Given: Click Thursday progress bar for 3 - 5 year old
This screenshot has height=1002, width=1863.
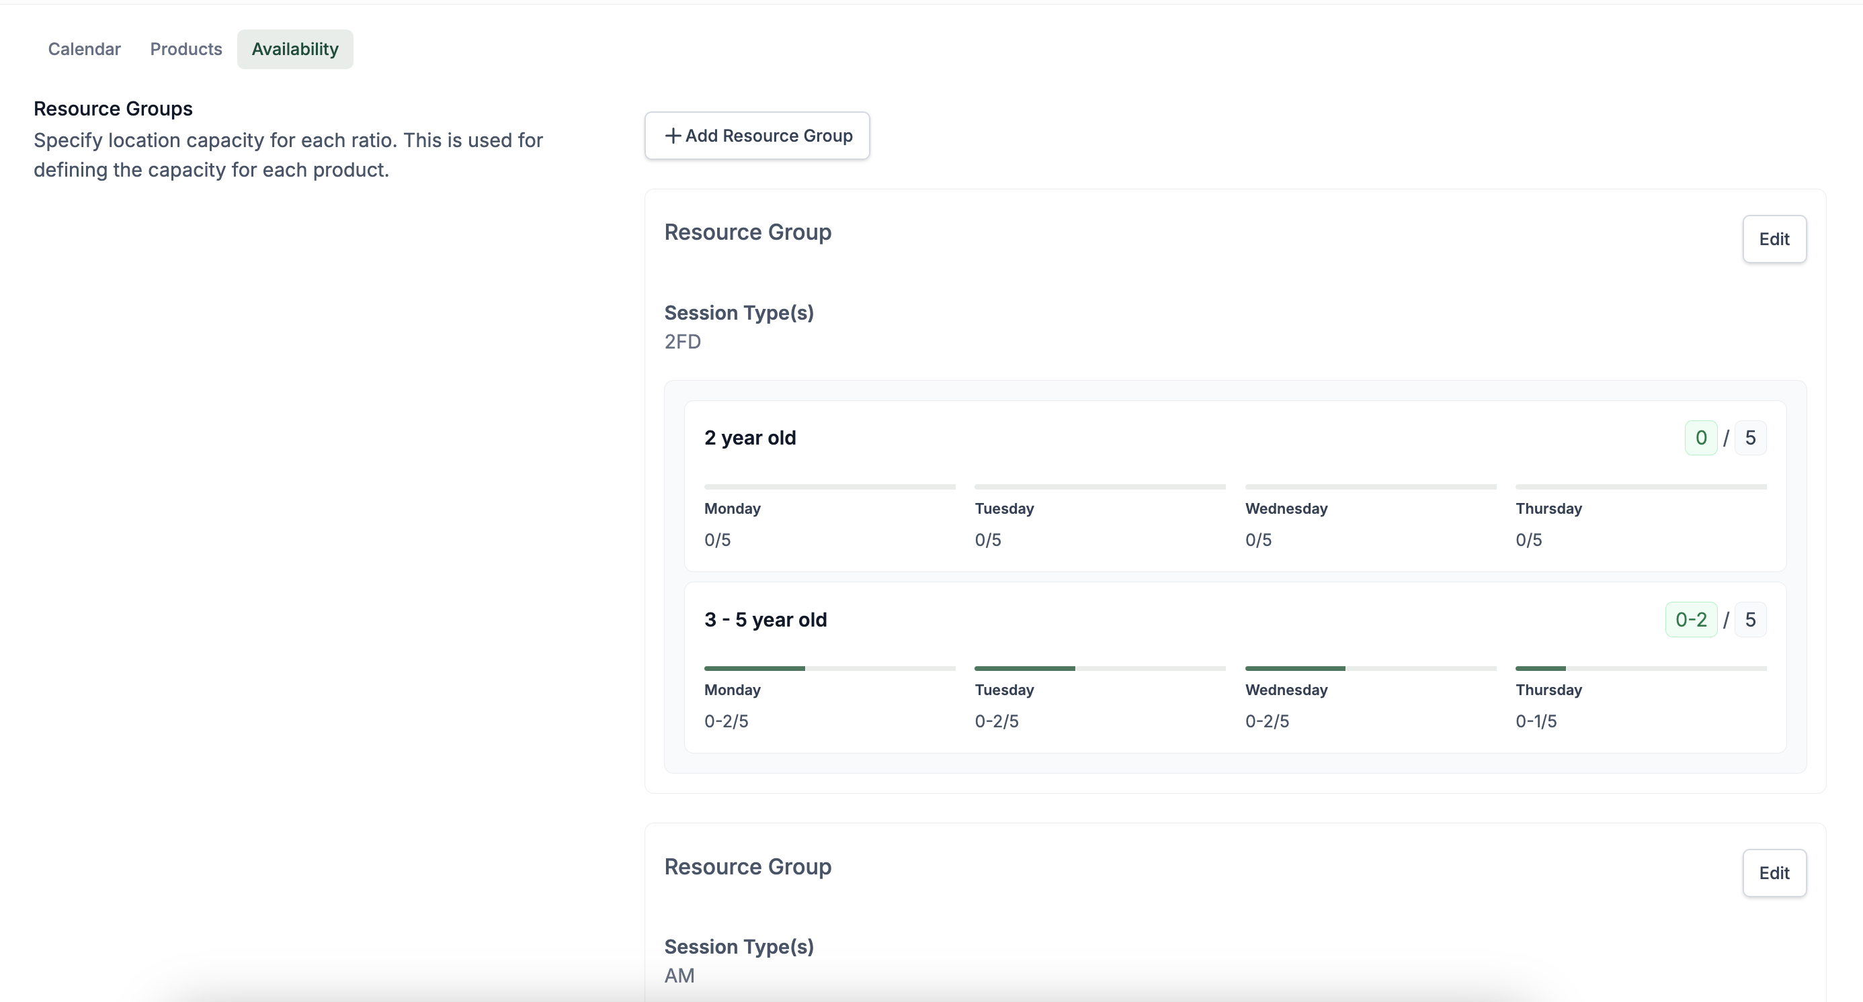Looking at the screenshot, I should point(1641,668).
